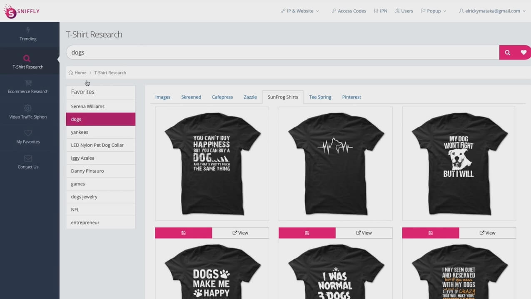
Task: Open Contact Us envelope in sidebar
Action: 28,162
